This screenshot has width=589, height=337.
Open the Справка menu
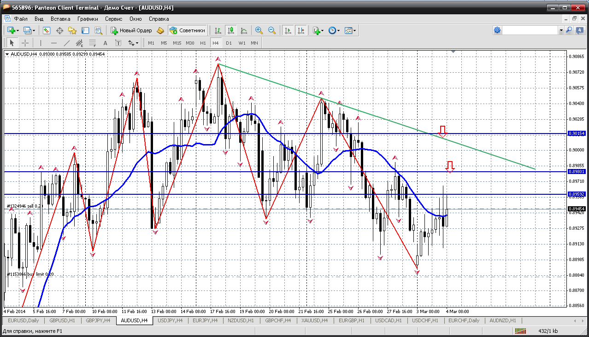[x=159, y=19]
